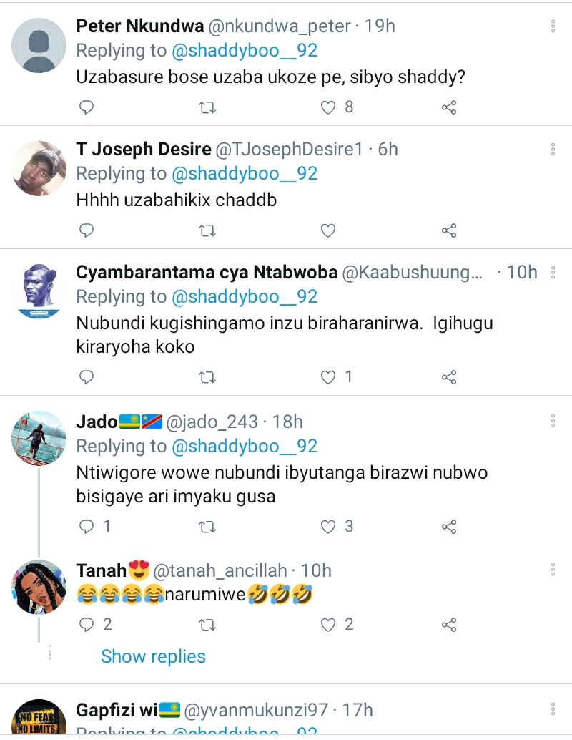Open more options on T Joseph Desire's tweet
This screenshot has width=572, height=740.
tap(553, 150)
